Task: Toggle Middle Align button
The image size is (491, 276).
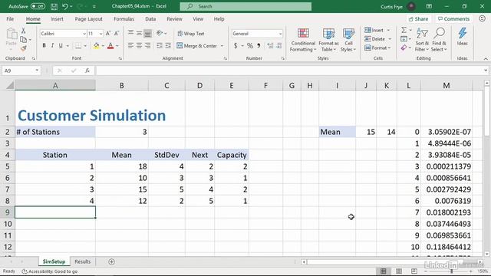Action: pyautogui.click(x=139, y=33)
